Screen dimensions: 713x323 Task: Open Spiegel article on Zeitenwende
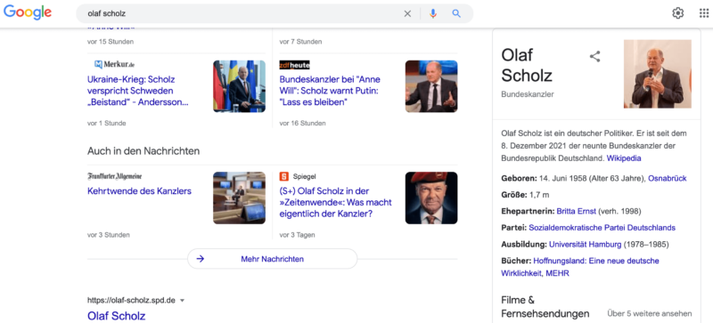pos(336,202)
